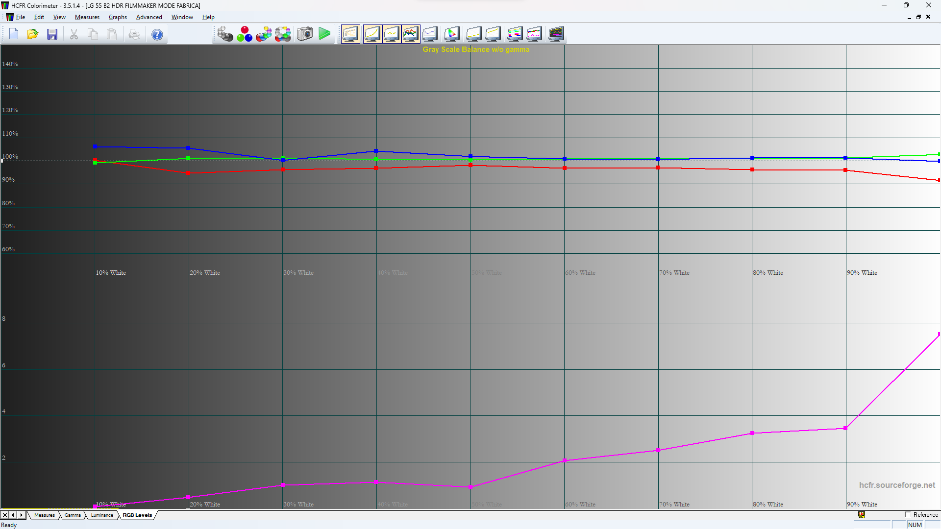
Task: Click the RGB primaries measure icon
Action: point(245,34)
